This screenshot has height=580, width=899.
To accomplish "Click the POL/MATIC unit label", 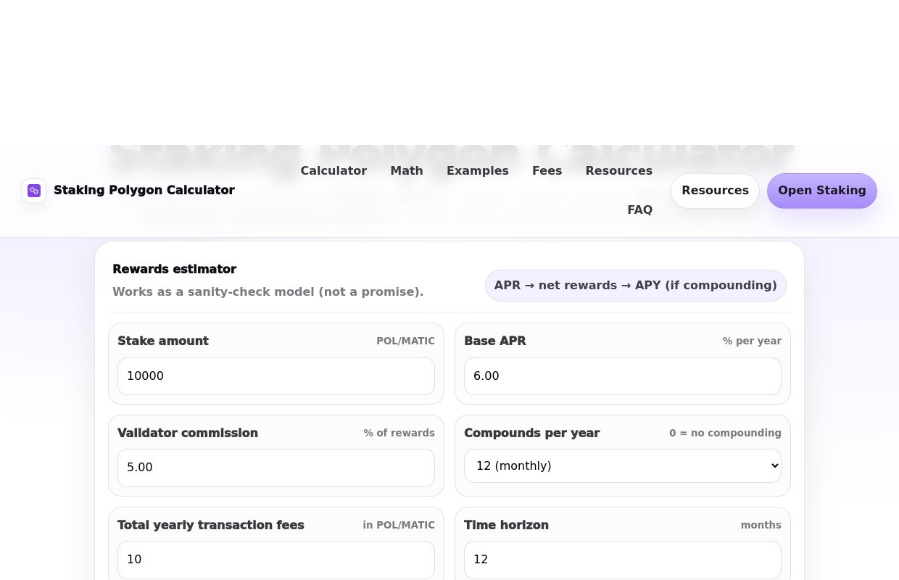I will click(x=405, y=341).
